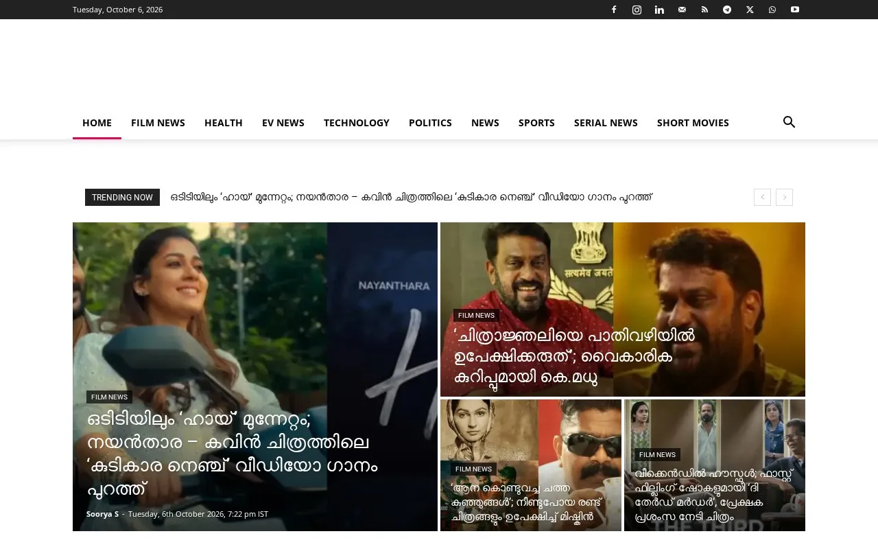Open the SERIAL NEWS menu item
Image resolution: width=878 pixels, height=549 pixels.
click(x=606, y=123)
